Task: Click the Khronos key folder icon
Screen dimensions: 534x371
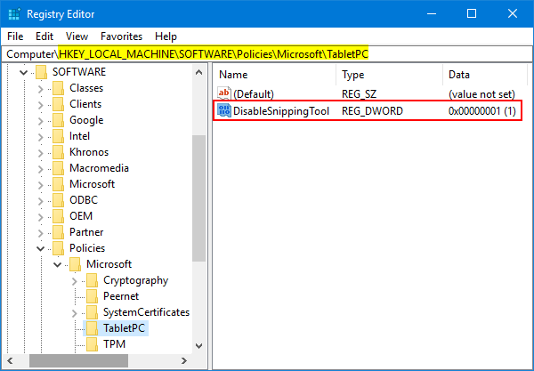Action: click(59, 152)
